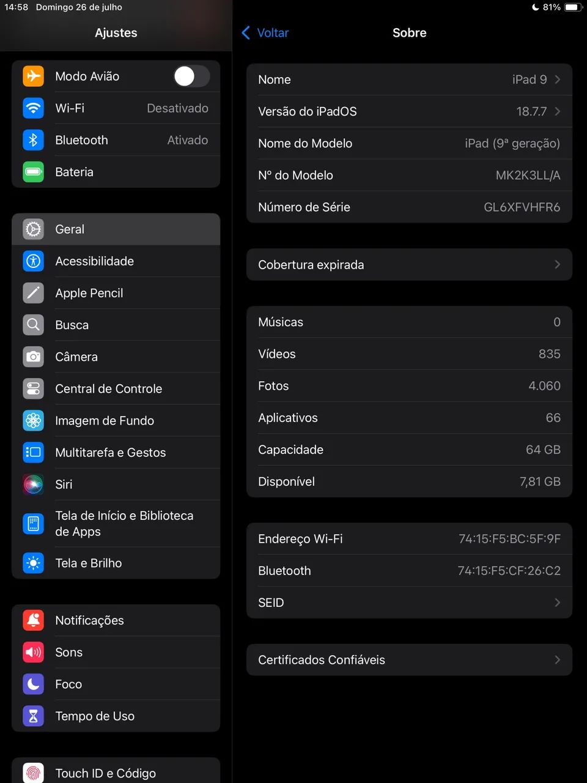Open the Imagem de Fundo flower icon
This screenshot has height=783, width=587.
[x=34, y=420]
